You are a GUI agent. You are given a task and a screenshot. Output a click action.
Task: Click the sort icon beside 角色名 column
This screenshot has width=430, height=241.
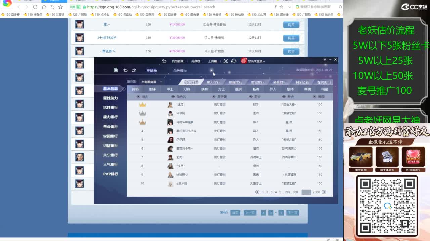(x=173, y=97)
